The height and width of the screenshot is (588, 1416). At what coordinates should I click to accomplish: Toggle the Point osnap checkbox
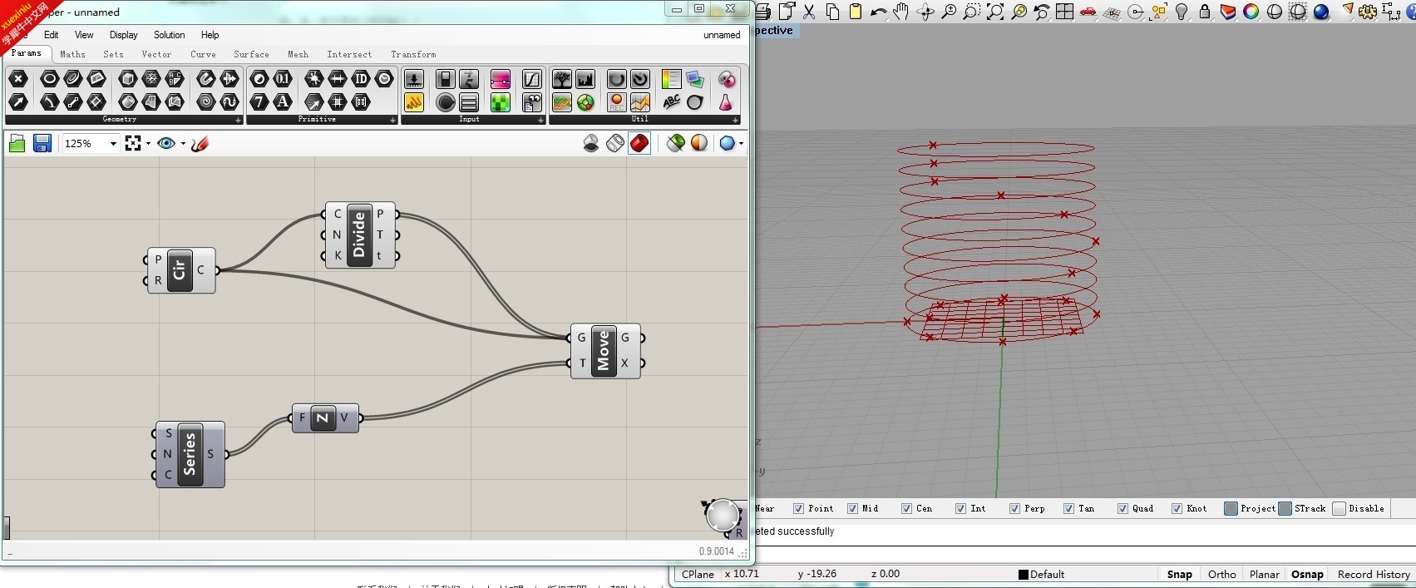pos(799,509)
